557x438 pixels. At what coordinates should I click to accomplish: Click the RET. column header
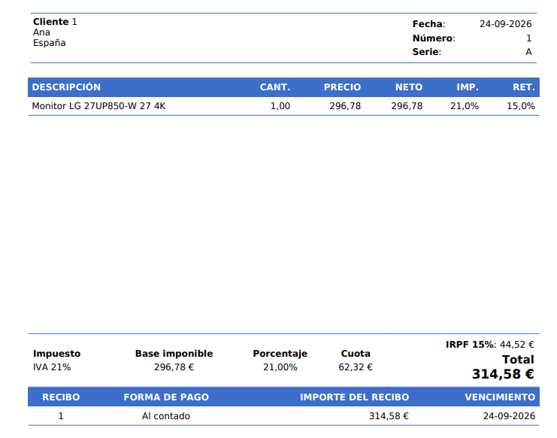(524, 87)
